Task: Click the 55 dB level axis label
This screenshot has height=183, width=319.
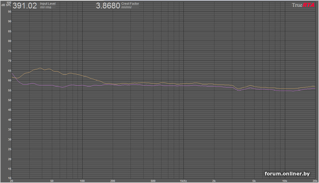Action: [x=10, y=90]
